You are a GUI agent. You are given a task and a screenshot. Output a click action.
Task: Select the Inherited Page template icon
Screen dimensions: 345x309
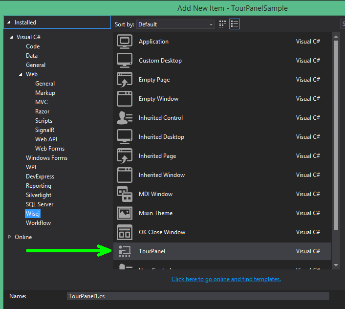click(x=125, y=156)
